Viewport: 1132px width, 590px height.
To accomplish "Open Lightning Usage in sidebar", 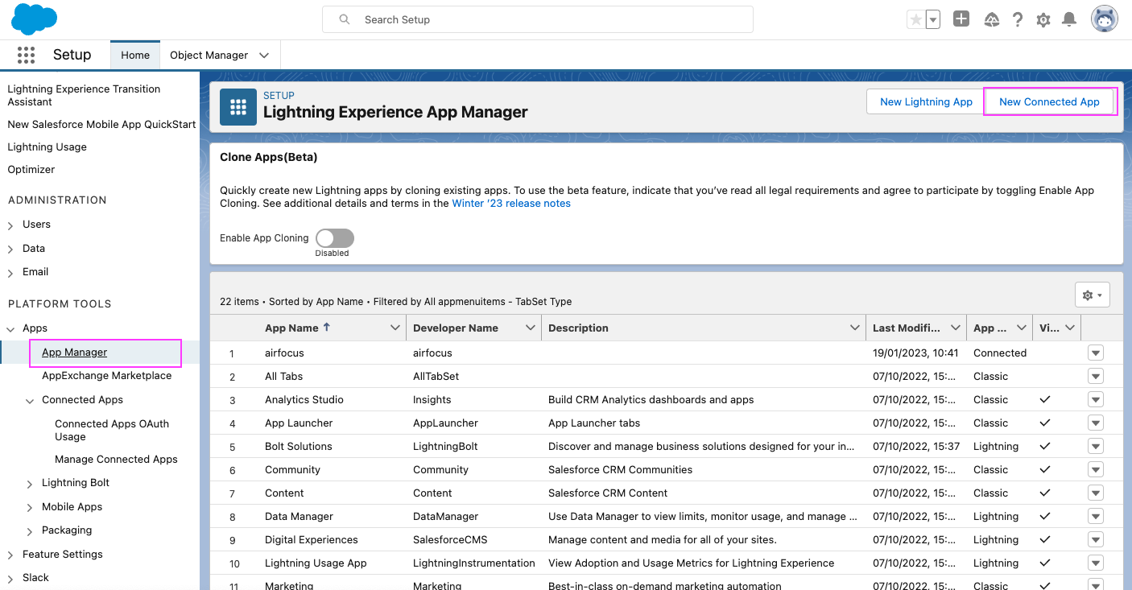I will tap(47, 146).
